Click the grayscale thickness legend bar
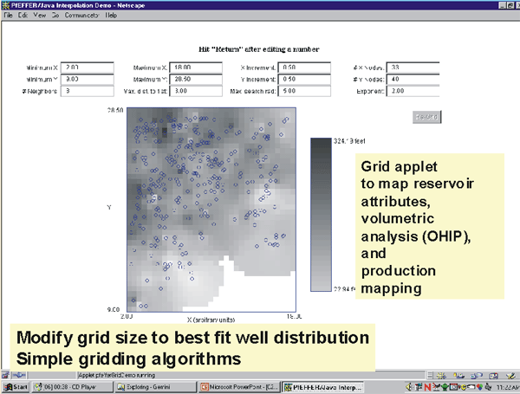Image resolution: width=520 pixels, height=394 pixels. tap(321, 215)
